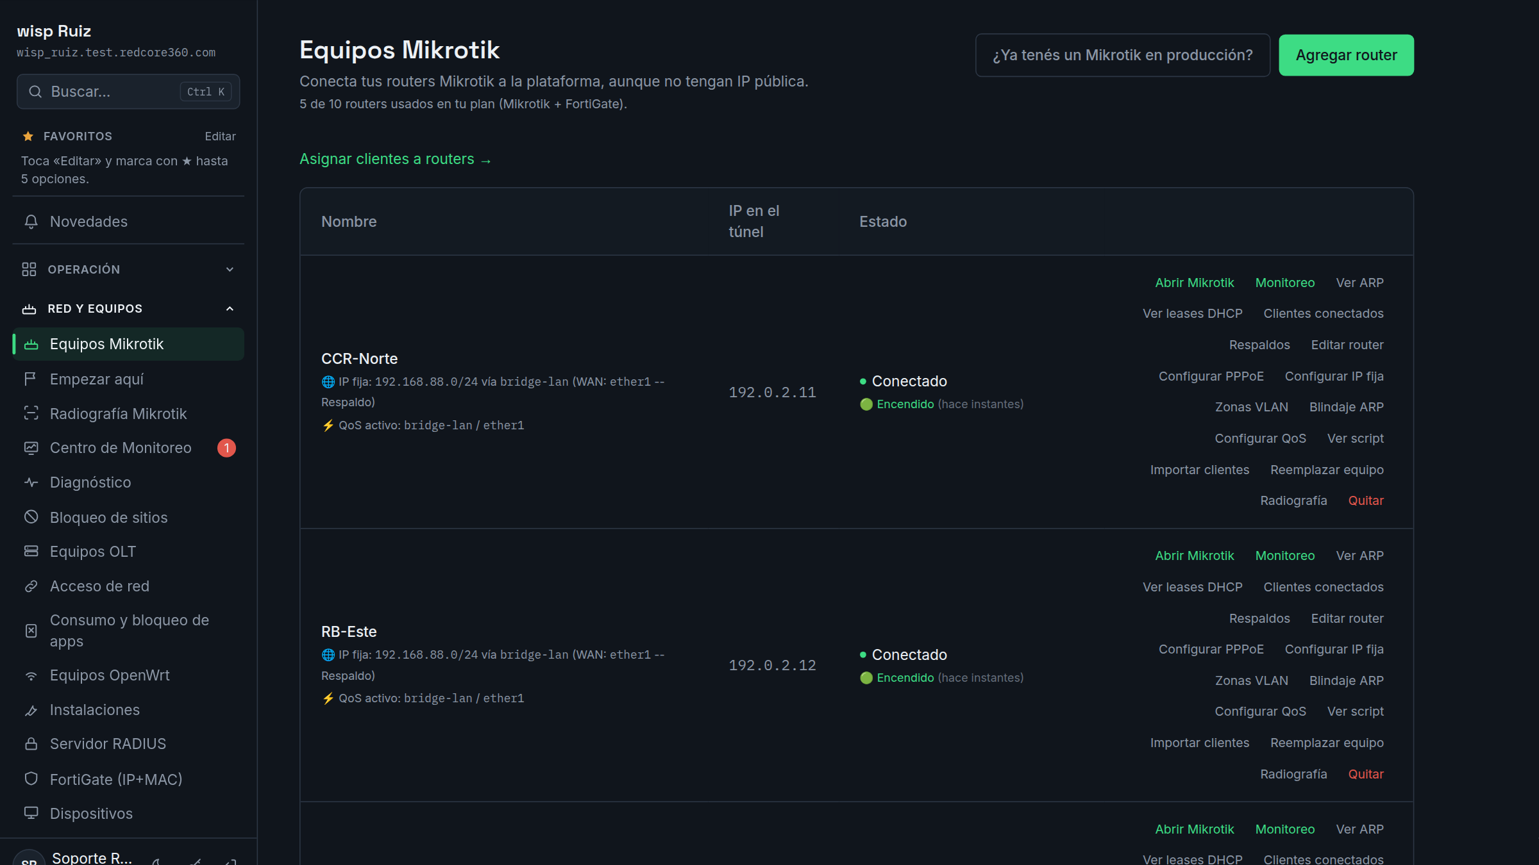Screen dimensions: 1539x865
Task: Click Editar router for RB-Este
Action: (x=1347, y=618)
